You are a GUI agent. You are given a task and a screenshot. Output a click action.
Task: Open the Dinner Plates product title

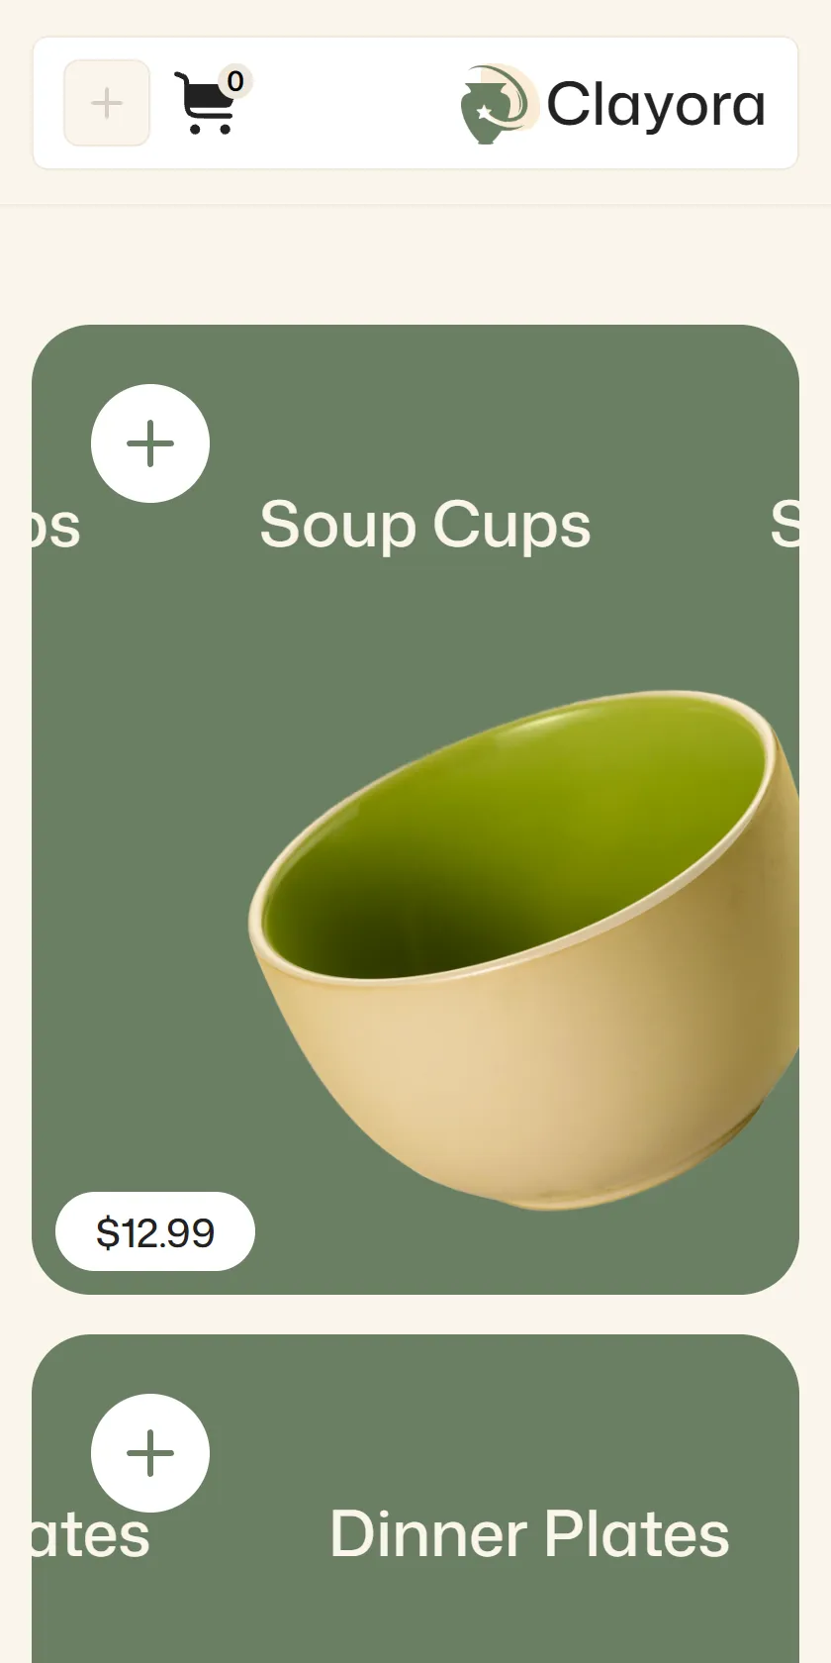click(x=529, y=1534)
